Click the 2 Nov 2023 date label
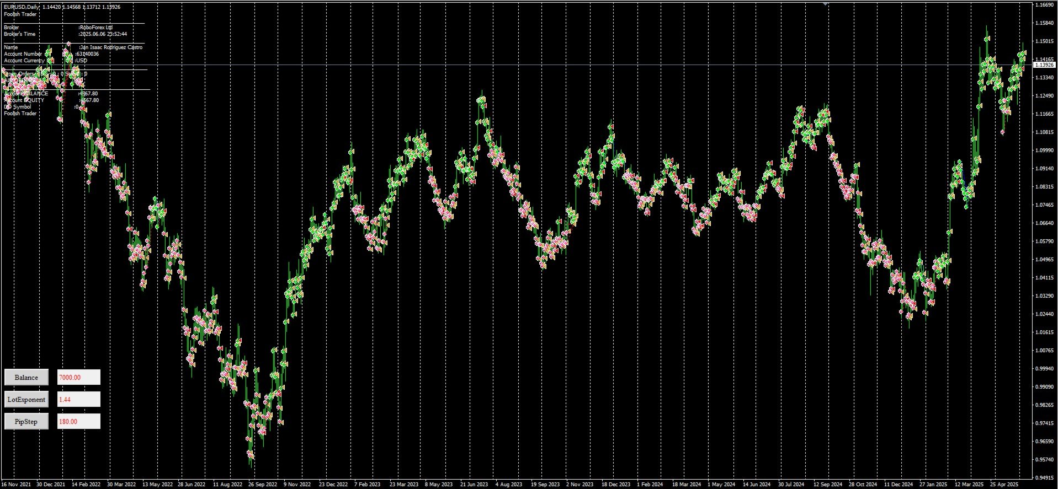The image size is (1058, 489). [580, 485]
